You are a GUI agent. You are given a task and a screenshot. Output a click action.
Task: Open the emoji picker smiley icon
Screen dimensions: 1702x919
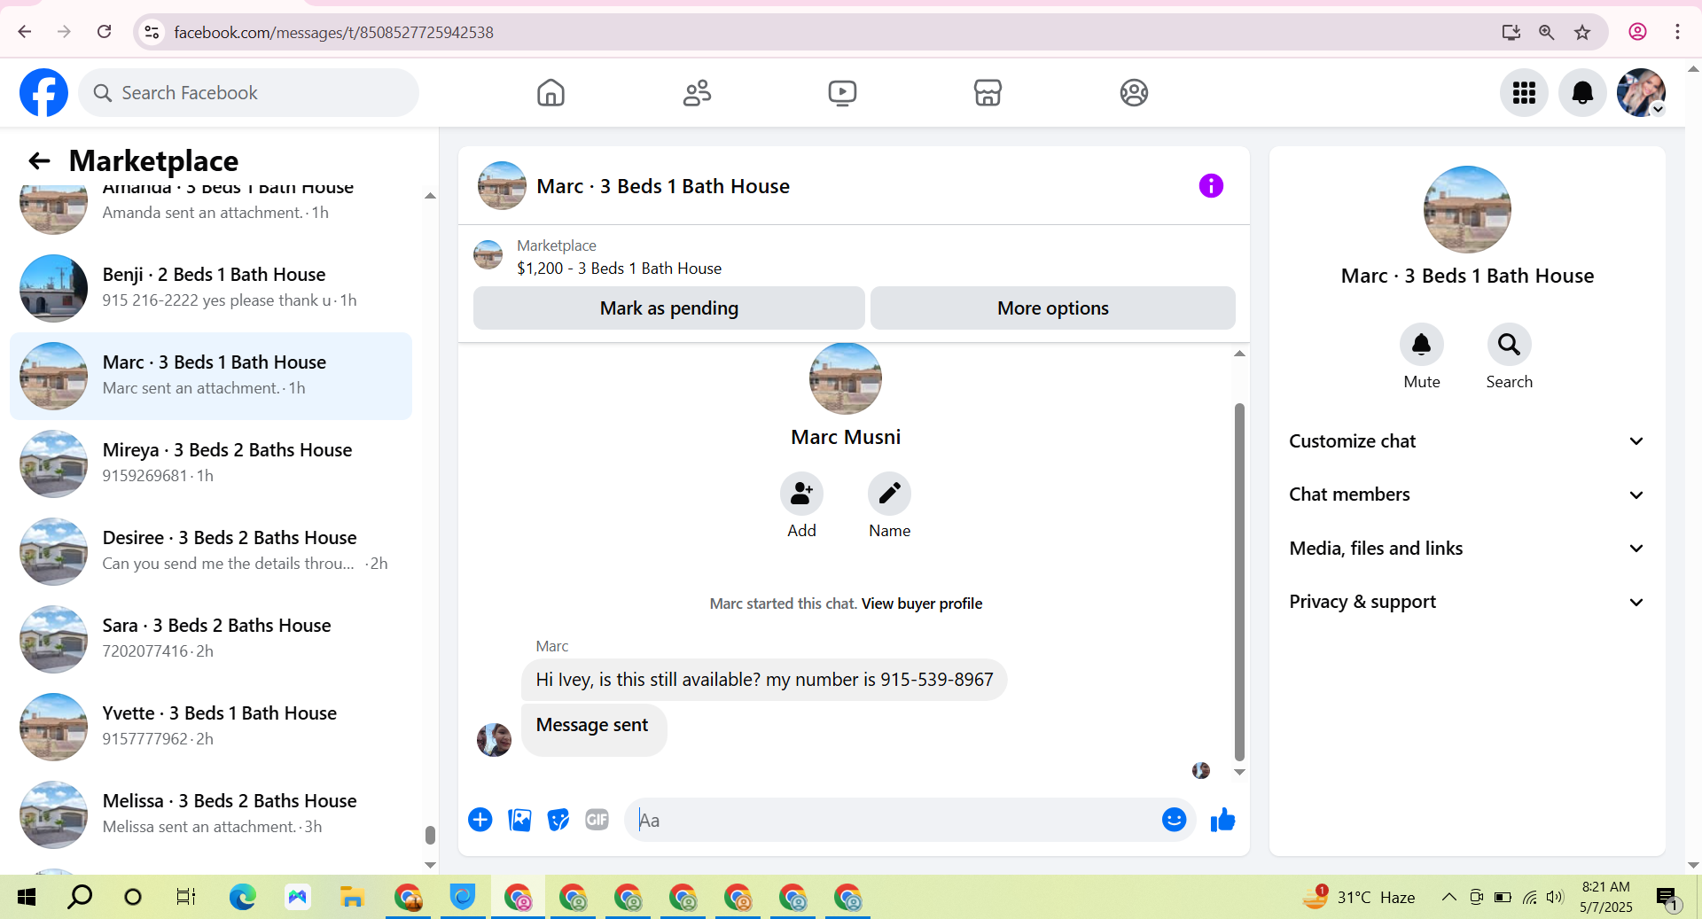1174,820
